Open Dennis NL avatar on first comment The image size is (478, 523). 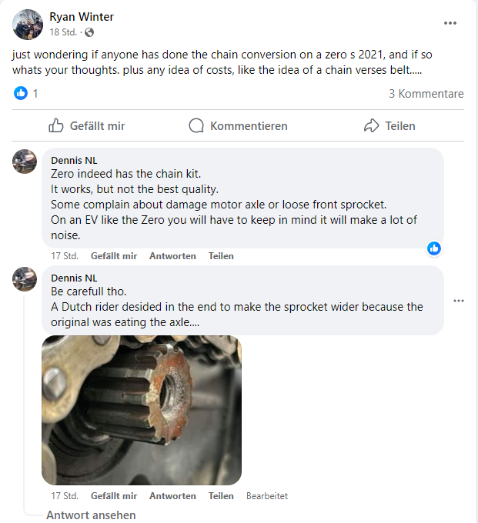coord(25,162)
